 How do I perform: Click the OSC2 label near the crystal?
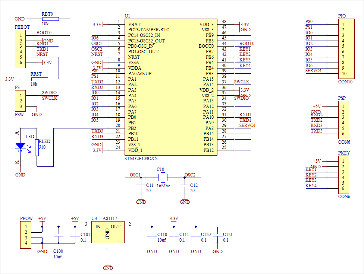(190, 175)
